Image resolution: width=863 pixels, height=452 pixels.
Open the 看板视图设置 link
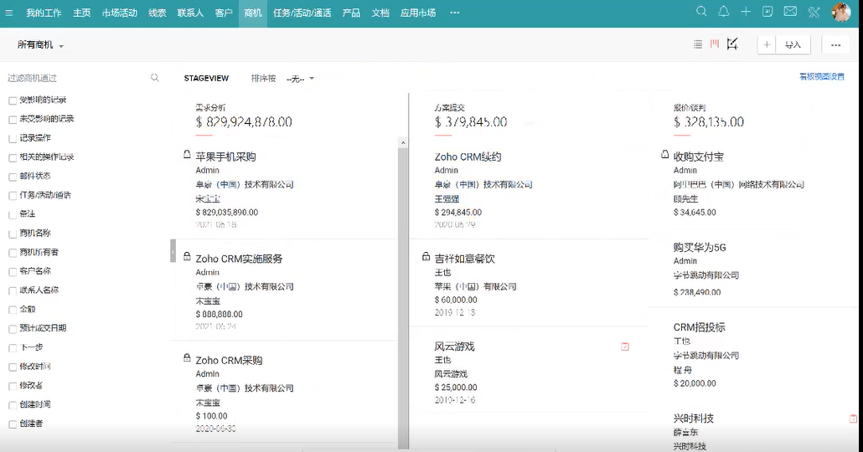click(x=821, y=77)
